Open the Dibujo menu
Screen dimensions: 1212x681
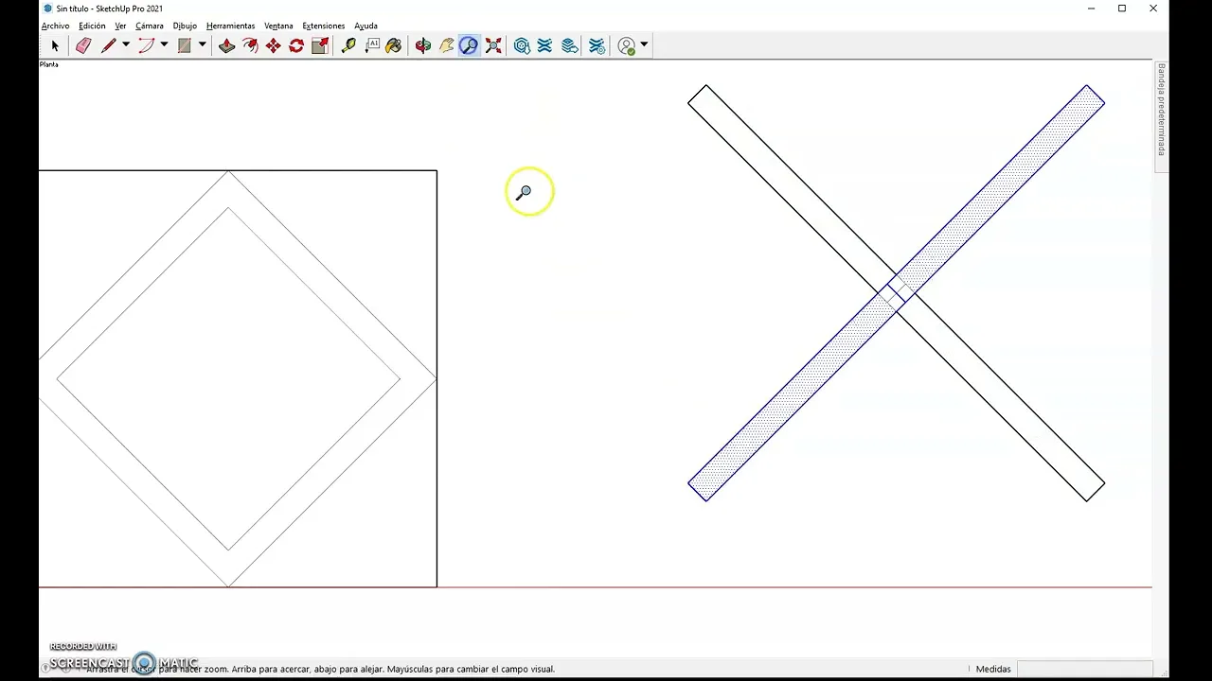pos(185,26)
